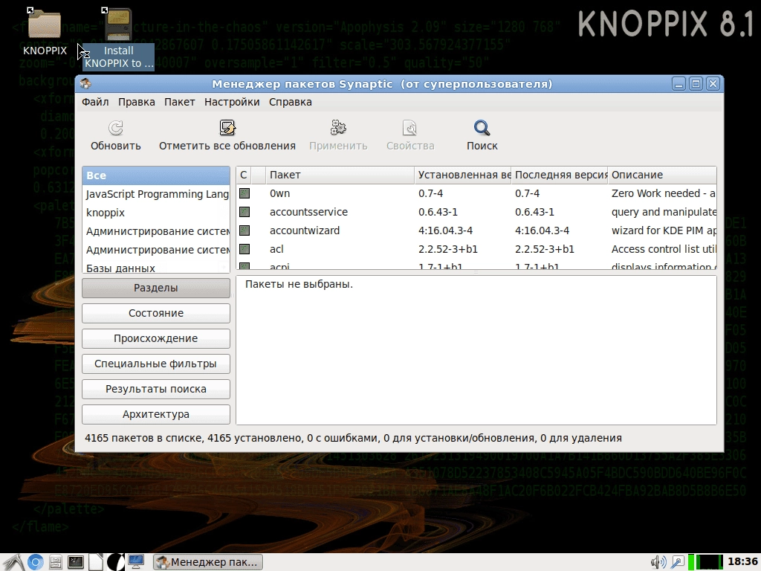Click the status bar package count text
Image resolution: width=761 pixels, height=571 pixels.
click(x=353, y=438)
